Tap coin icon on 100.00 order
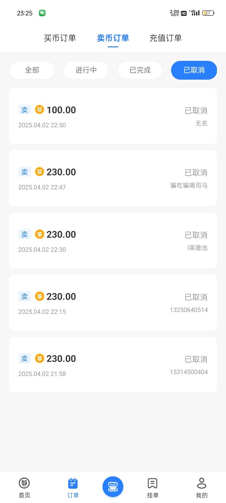Screen dimensions: 226x503 point(40,109)
